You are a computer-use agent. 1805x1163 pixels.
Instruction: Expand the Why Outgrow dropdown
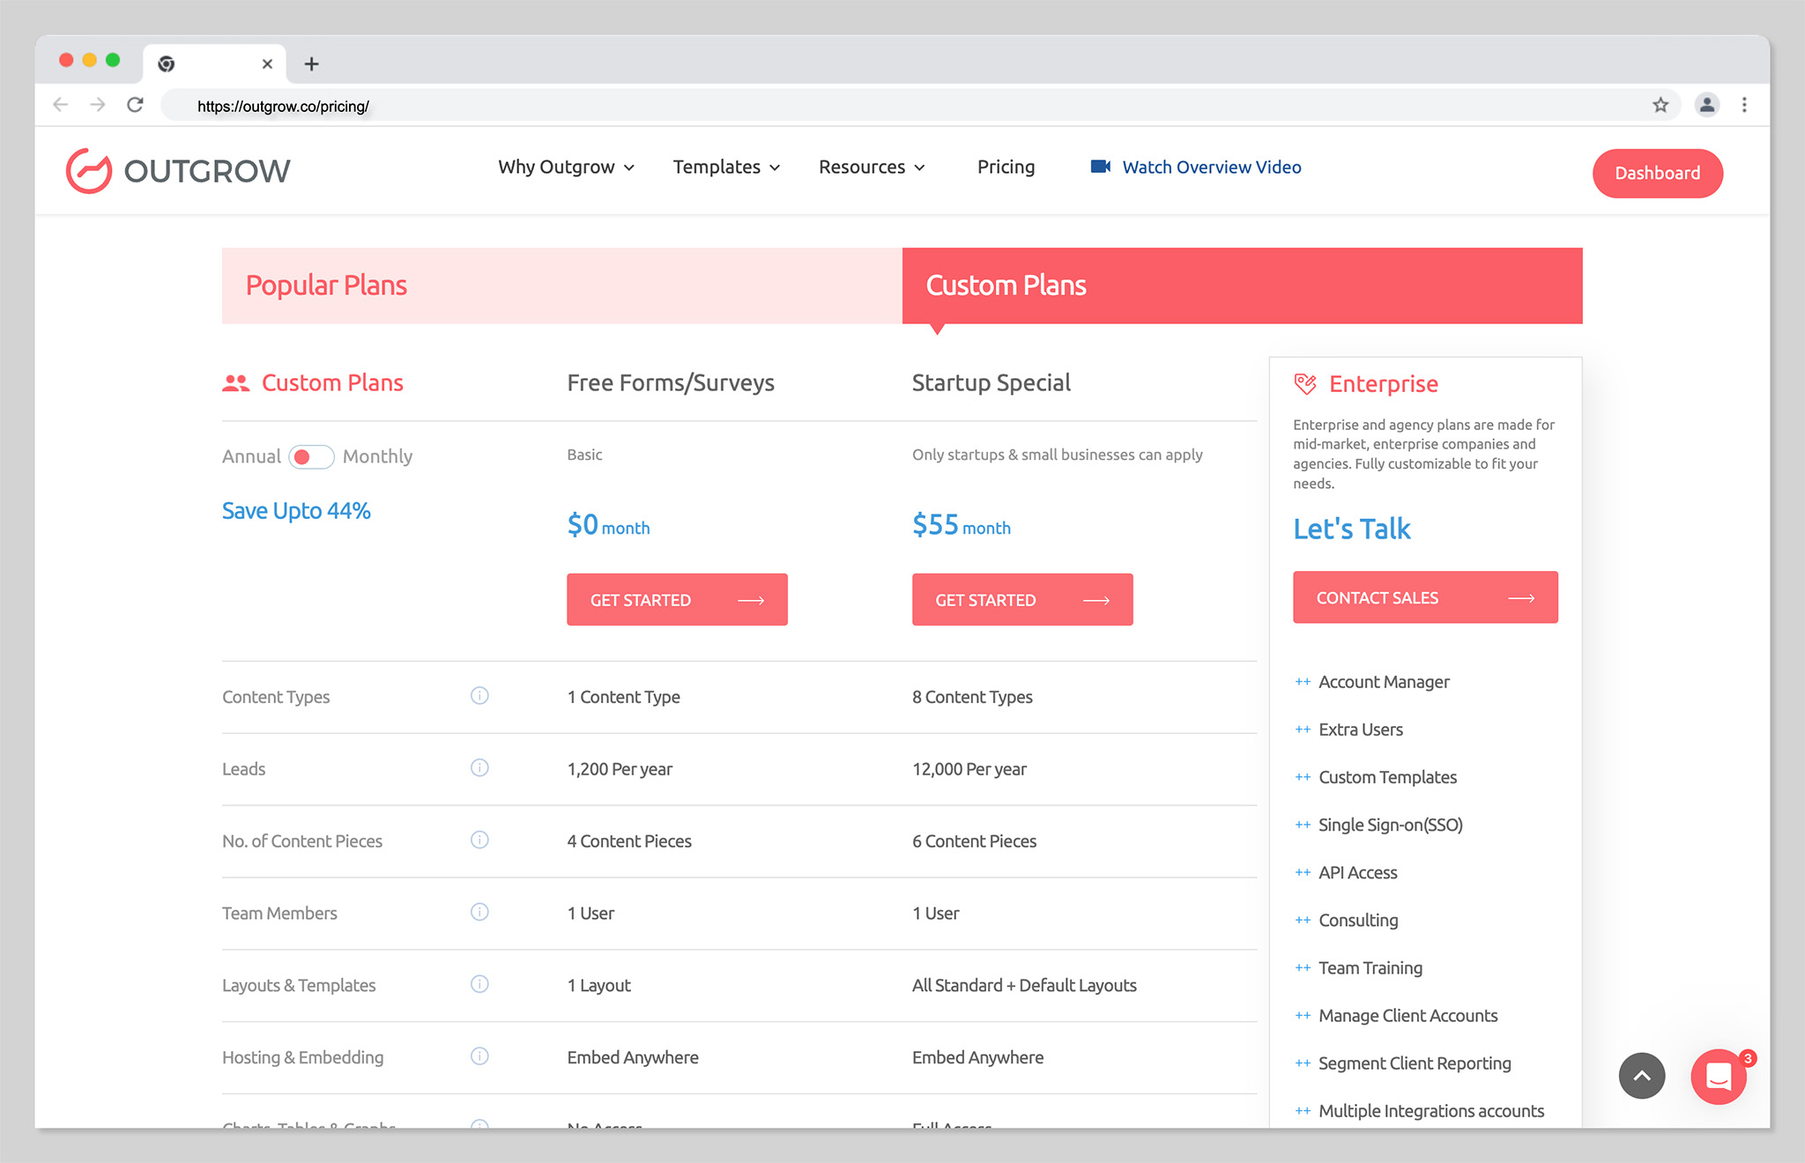click(565, 167)
